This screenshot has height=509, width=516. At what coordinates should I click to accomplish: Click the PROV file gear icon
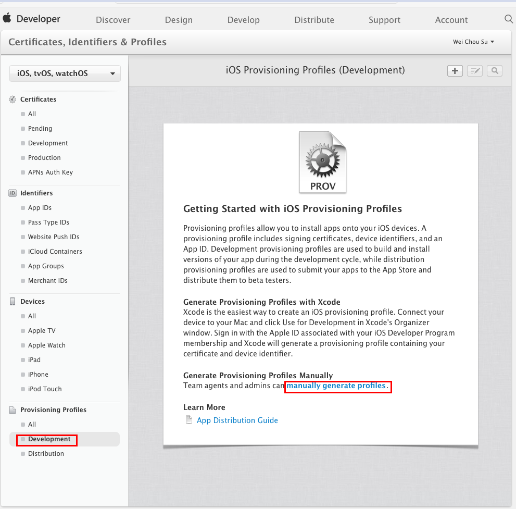[x=322, y=162]
